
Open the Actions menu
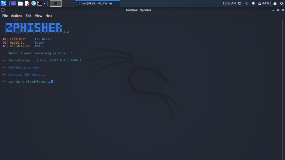16,16
